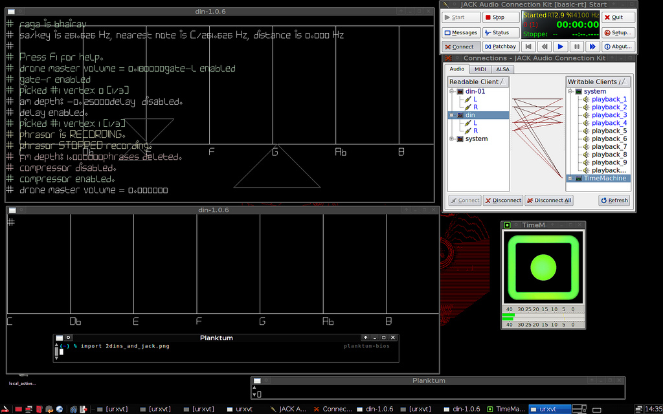Click the Ab note label in the lower din window

click(x=328, y=321)
